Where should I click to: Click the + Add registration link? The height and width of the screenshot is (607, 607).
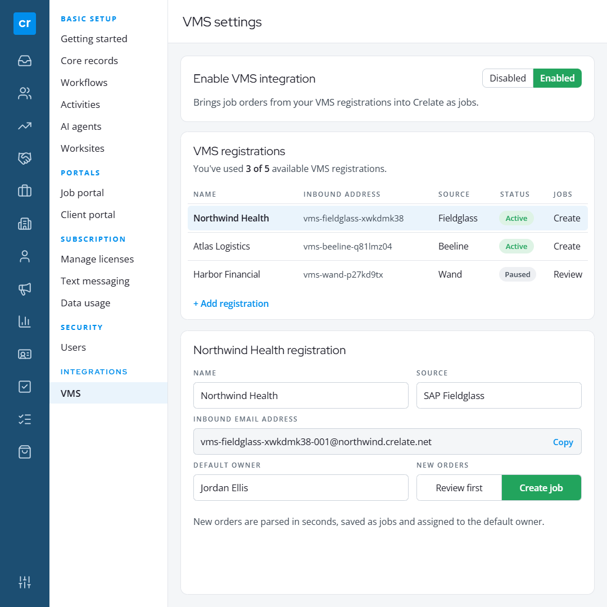231,303
